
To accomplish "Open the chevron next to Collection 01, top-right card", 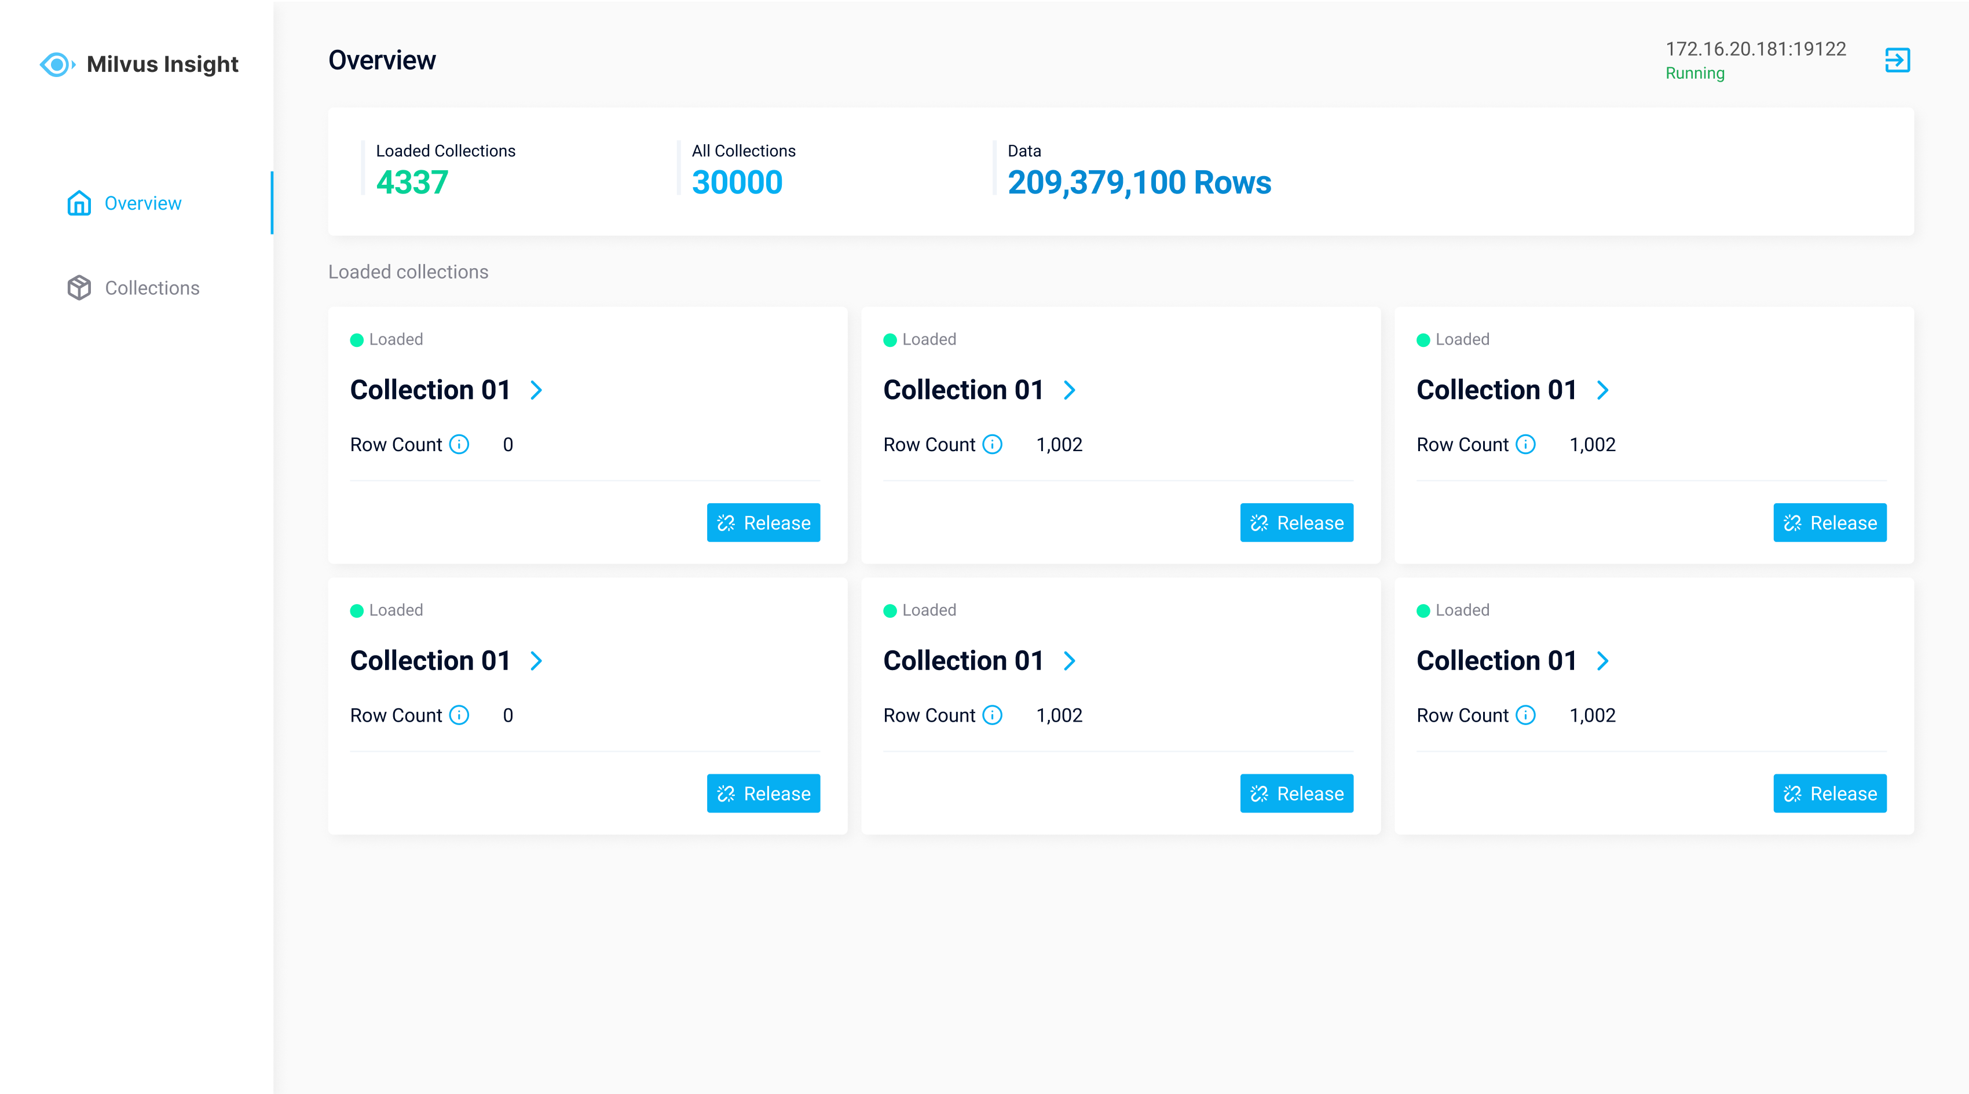I will pos(1604,390).
